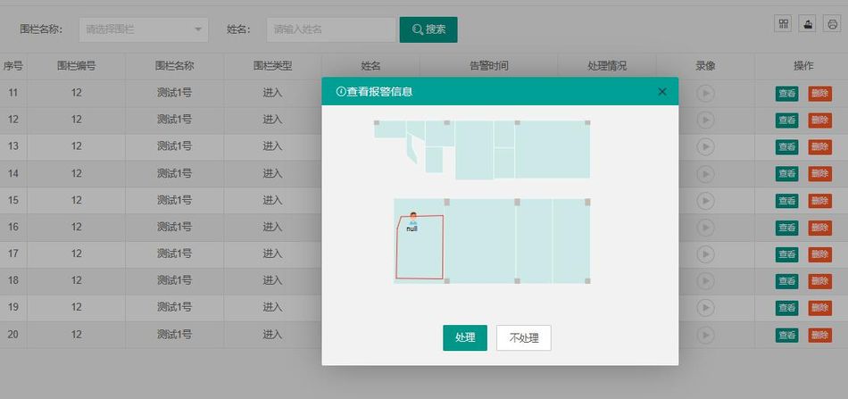Play the recording for row 11
Image resolution: width=848 pixels, height=399 pixels.
(x=705, y=93)
